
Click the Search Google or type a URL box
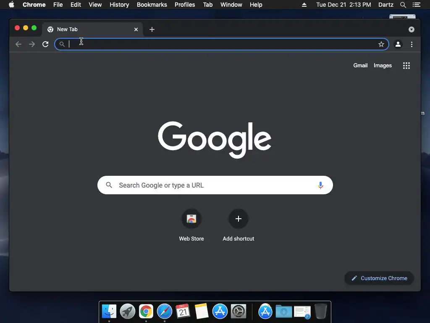pyautogui.click(x=215, y=185)
